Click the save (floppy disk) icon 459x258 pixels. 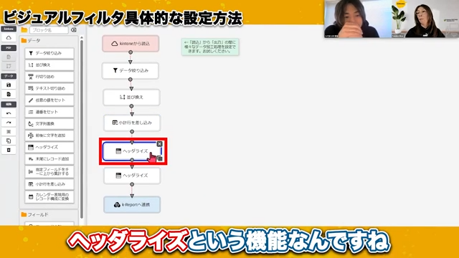click(x=9, y=85)
